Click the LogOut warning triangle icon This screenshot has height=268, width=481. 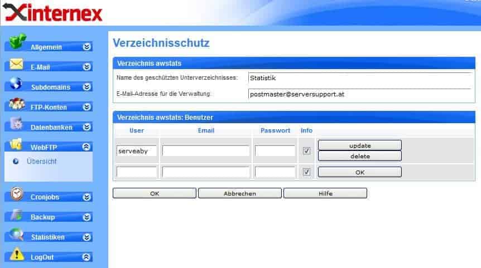click(x=17, y=255)
